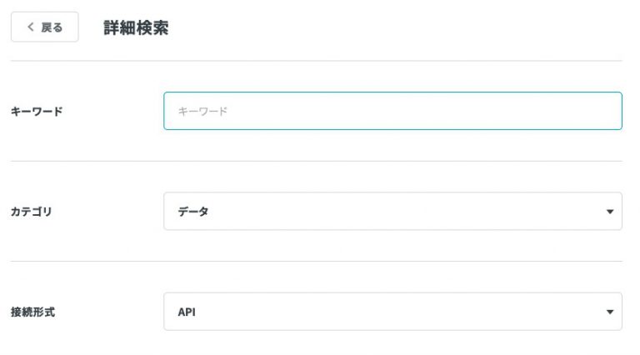Expand category list via its triangle
This screenshot has width=640, height=355.
610,212
